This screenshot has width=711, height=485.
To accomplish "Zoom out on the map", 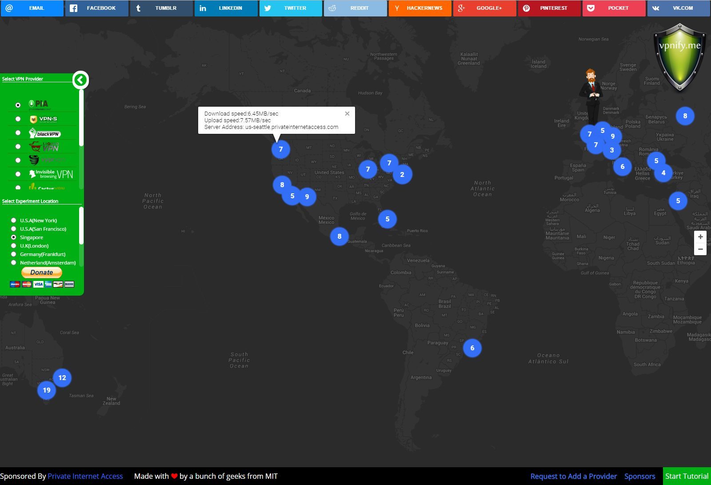I will tap(700, 249).
